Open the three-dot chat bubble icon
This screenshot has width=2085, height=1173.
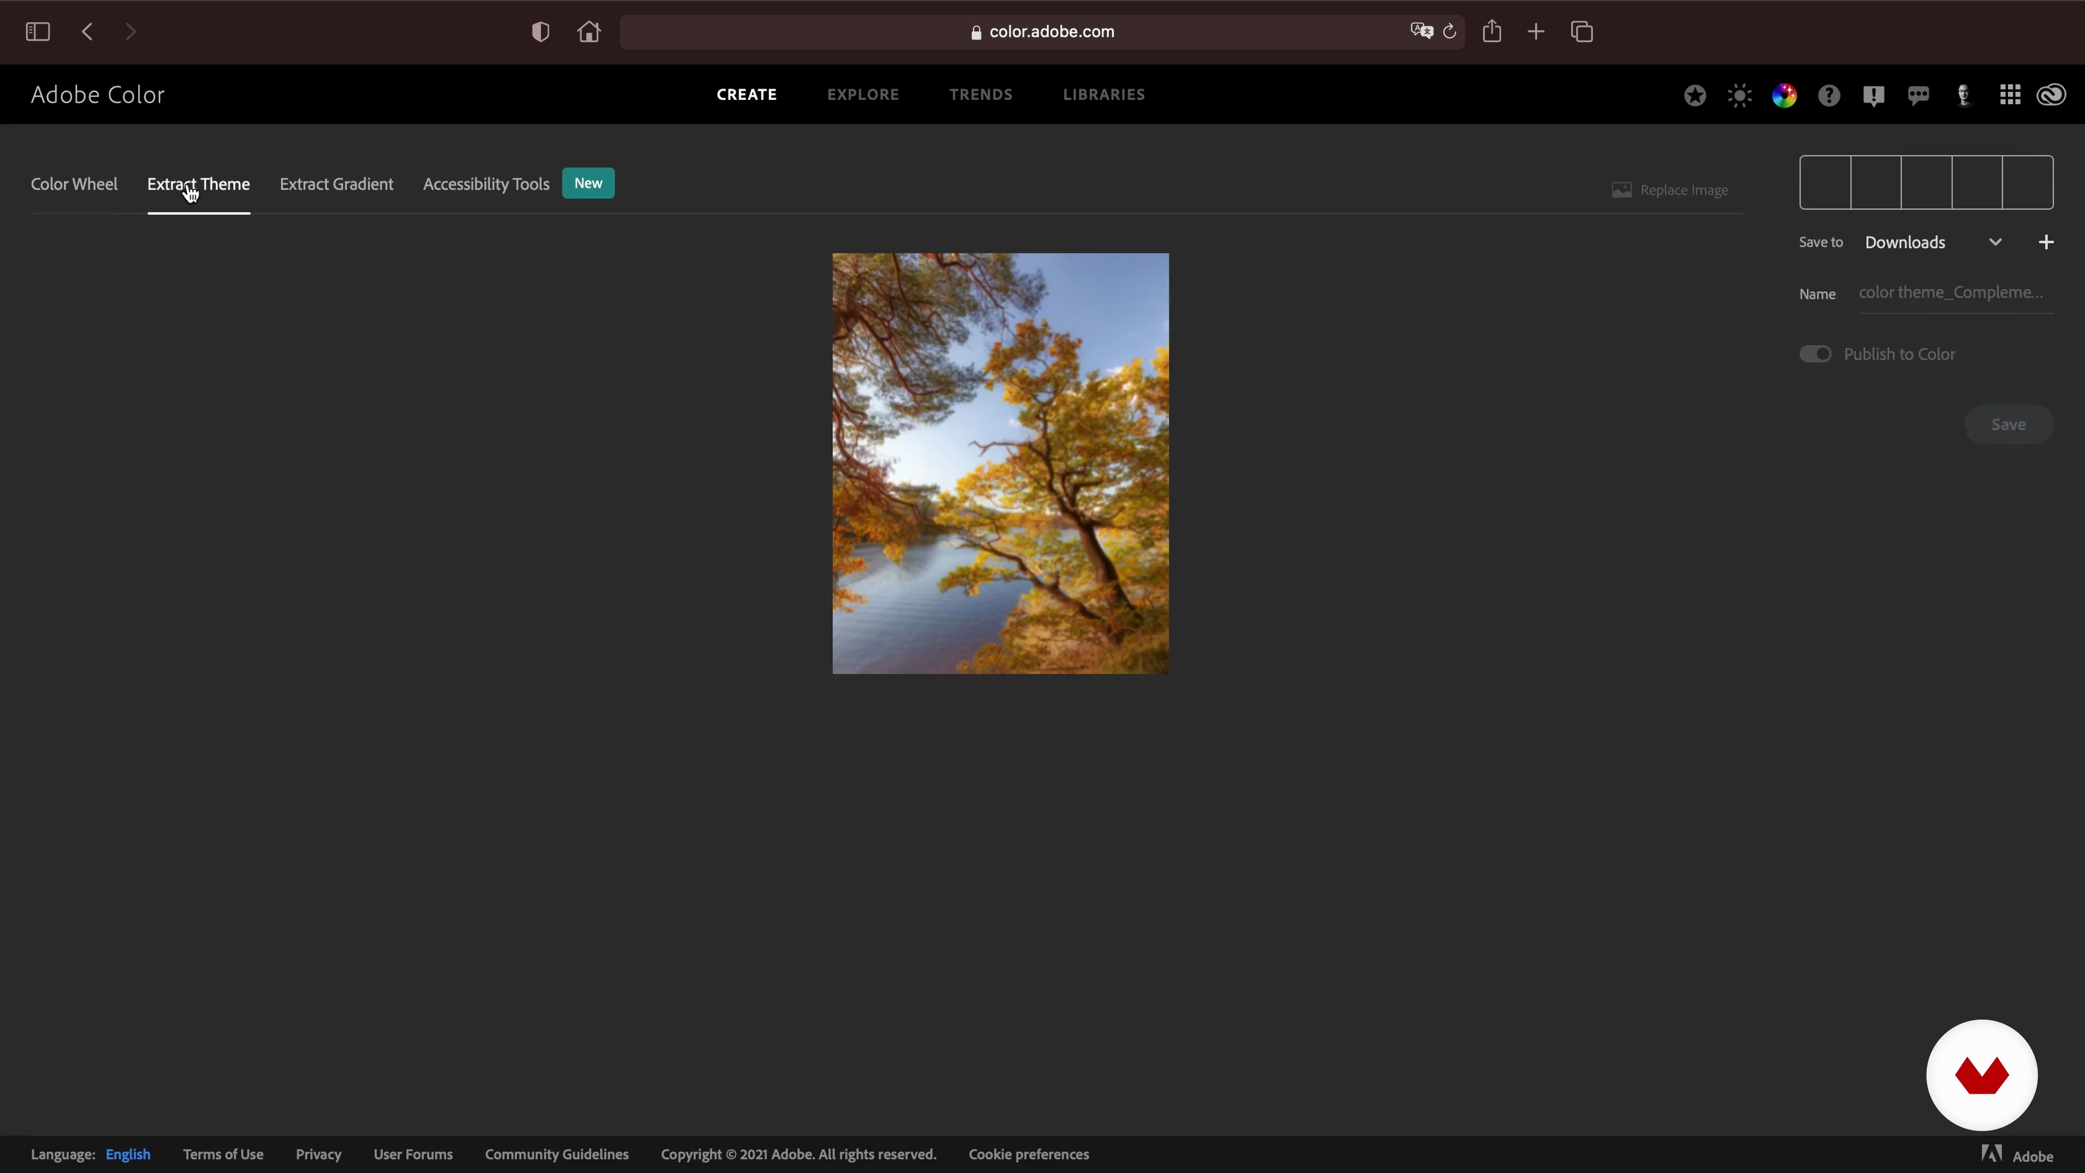pyautogui.click(x=1918, y=96)
